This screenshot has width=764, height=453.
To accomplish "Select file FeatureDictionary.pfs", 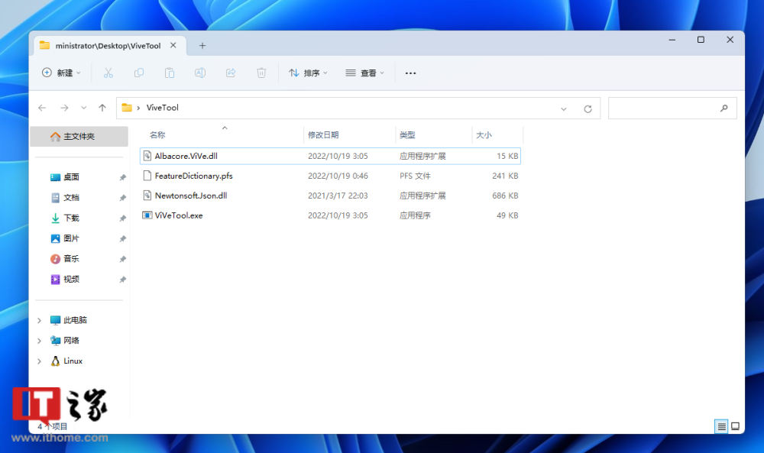I will (330, 176).
